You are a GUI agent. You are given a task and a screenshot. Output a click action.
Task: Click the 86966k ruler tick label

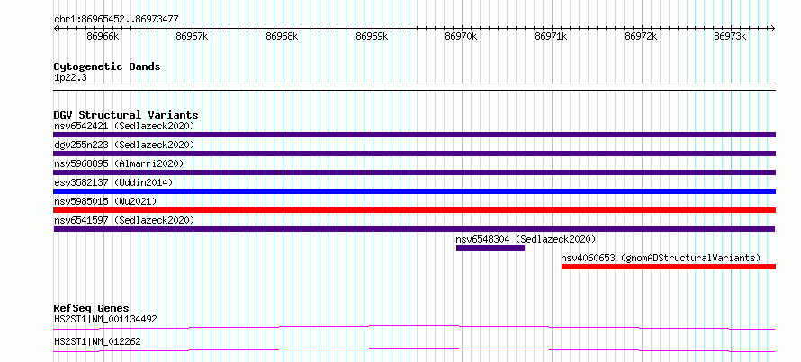click(103, 37)
